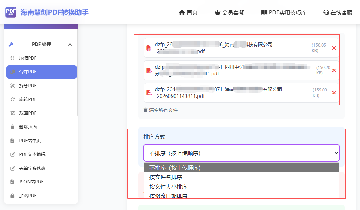Click the 海南慧创PDF转换助手 title
Viewport: 360px width, 210px height.
tap(54, 12)
